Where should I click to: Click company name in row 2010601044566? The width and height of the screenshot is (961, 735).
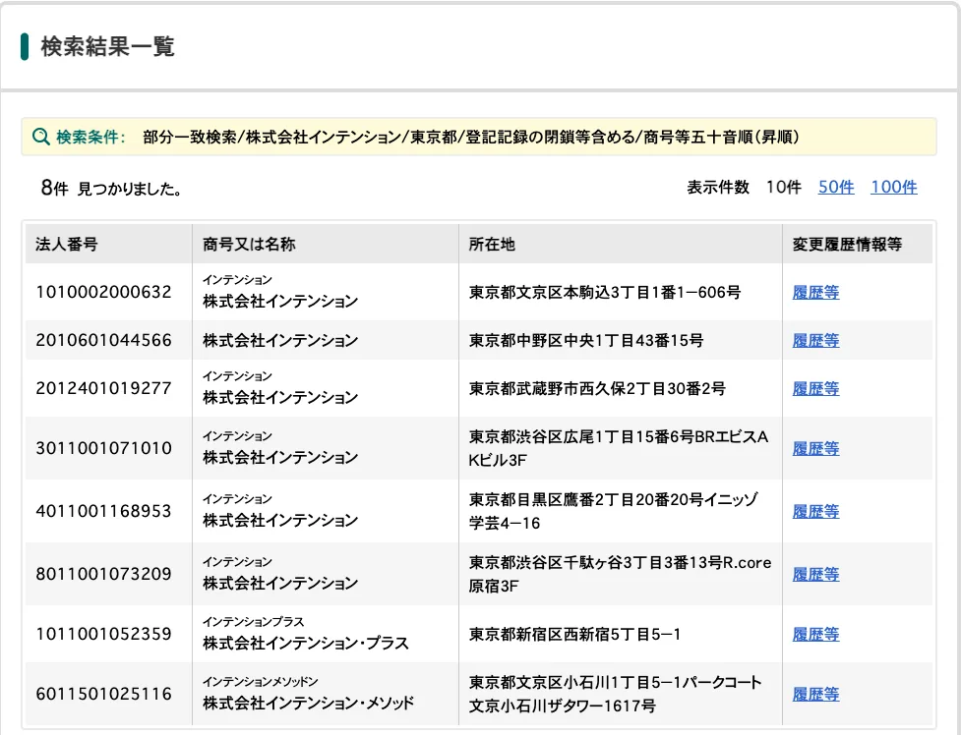click(280, 340)
